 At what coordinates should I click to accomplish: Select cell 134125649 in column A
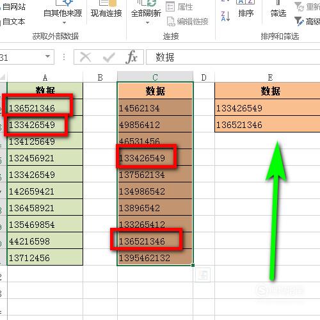[45, 141]
